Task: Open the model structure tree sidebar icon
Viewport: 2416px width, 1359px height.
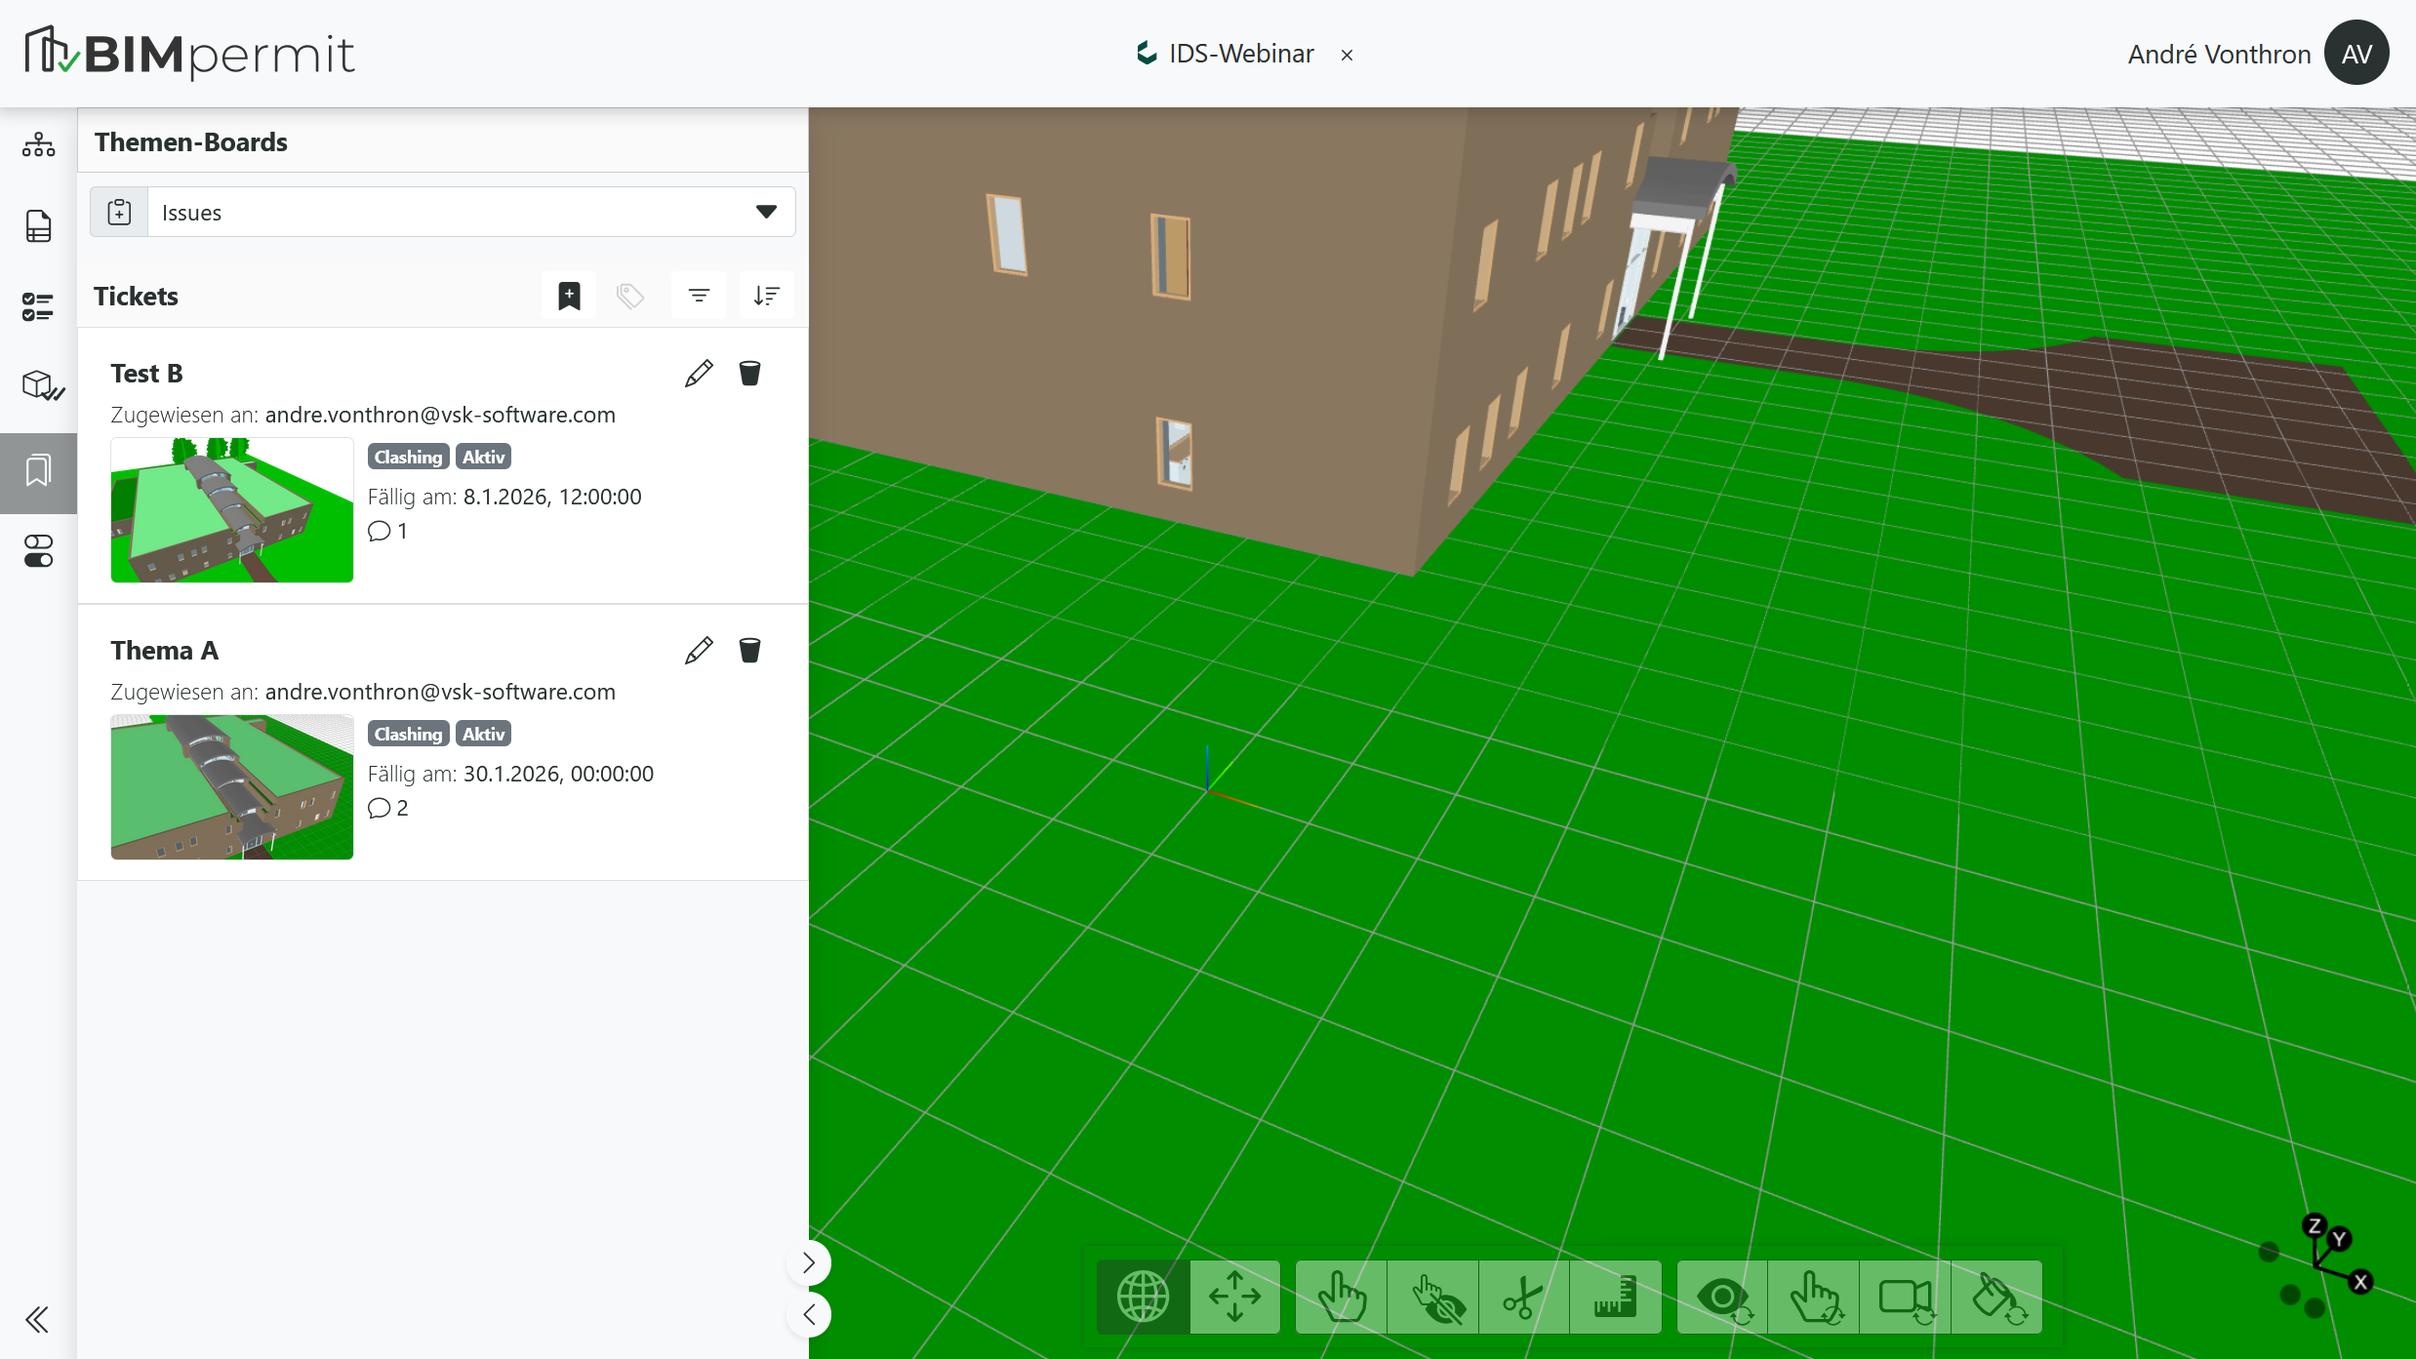Action: (x=38, y=144)
